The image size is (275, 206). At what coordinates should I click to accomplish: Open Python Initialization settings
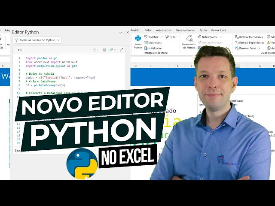coord(153,48)
